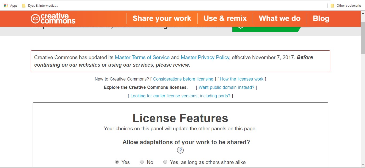This screenshot has width=365, height=168.
Task: Open the What we do menu
Action: [x=280, y=18]
